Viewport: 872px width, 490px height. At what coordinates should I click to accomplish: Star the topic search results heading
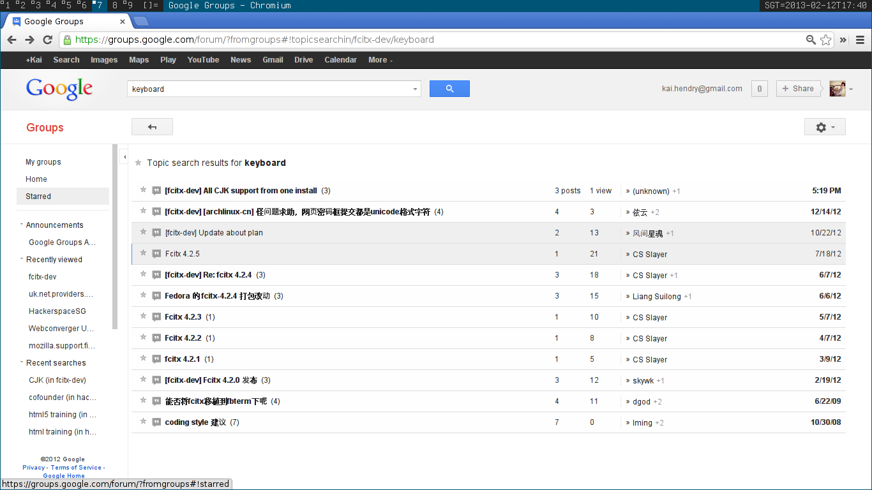pyautogui.click(x=138, y=163)
